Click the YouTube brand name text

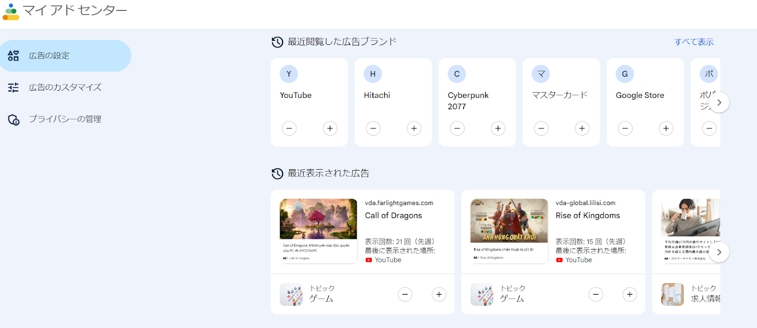pos(296,95)
